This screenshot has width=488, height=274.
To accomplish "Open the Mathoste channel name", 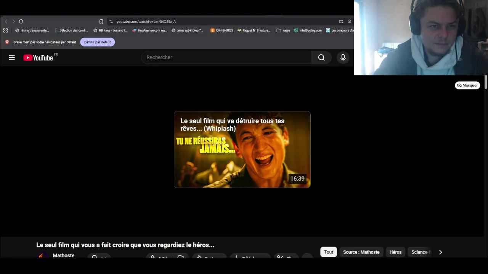I will pyautogui.click(x=64, y=255).
